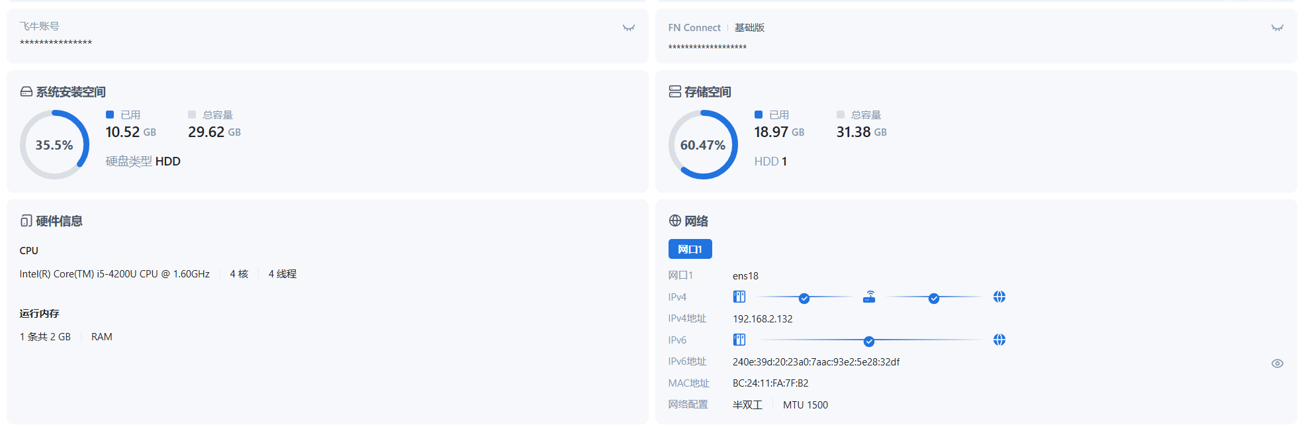Click the 半双工 duplex setting
This screenshot has height=429, width=1298.
click(x=747, y=405)
